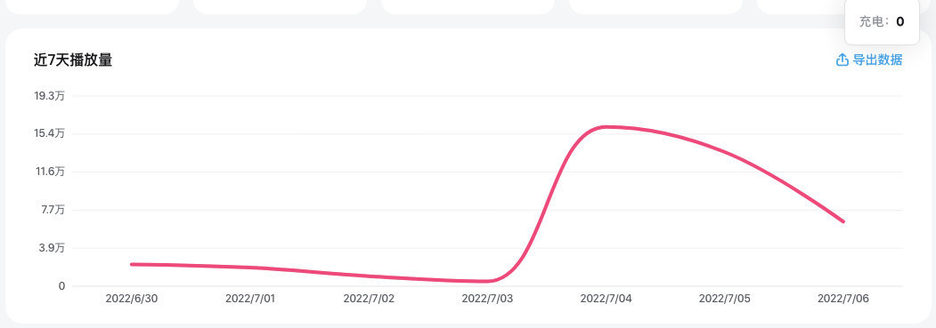Click the 充电 tooltip card
936x328 pixels.
[882, 22]
